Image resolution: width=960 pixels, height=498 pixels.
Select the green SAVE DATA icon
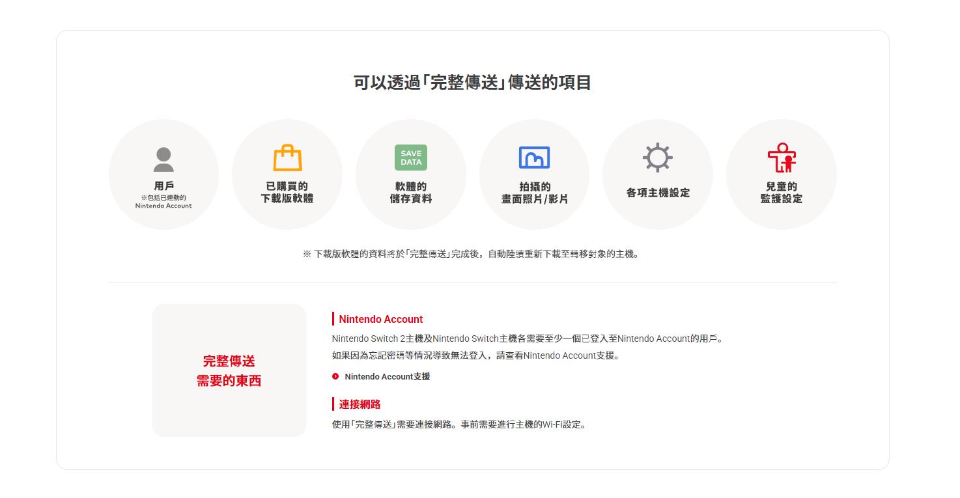[411, 158]
